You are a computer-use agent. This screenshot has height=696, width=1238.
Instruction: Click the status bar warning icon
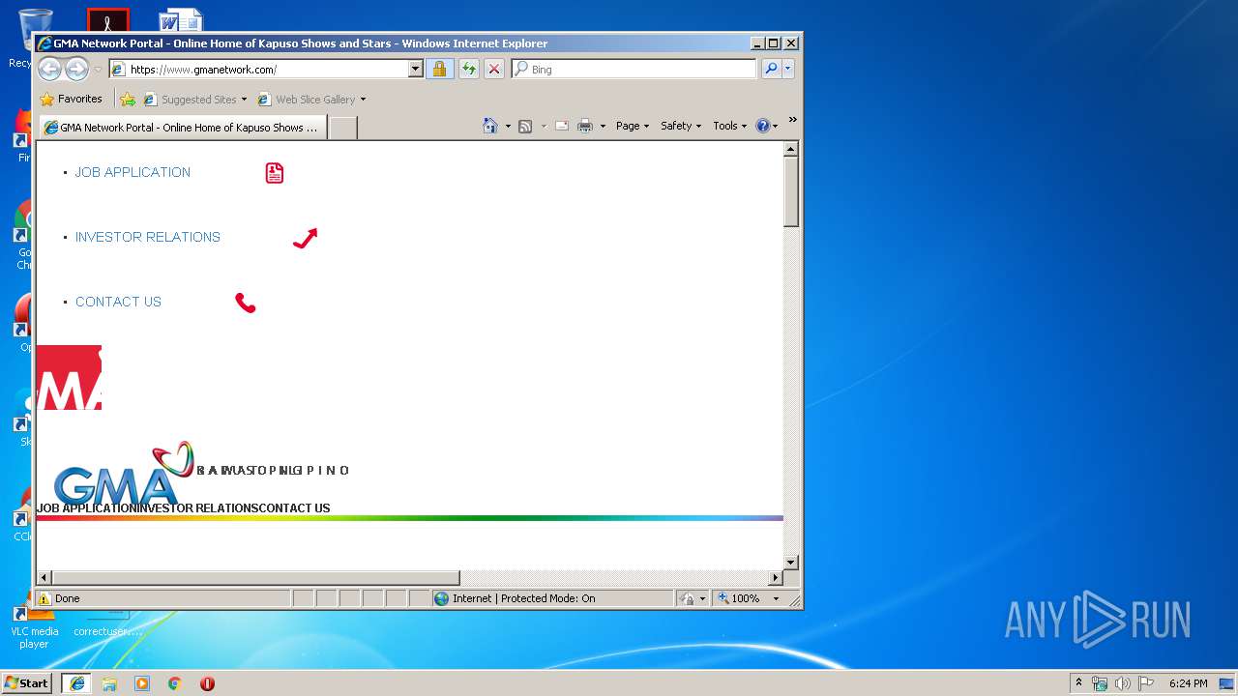click(x=44, y=598)
